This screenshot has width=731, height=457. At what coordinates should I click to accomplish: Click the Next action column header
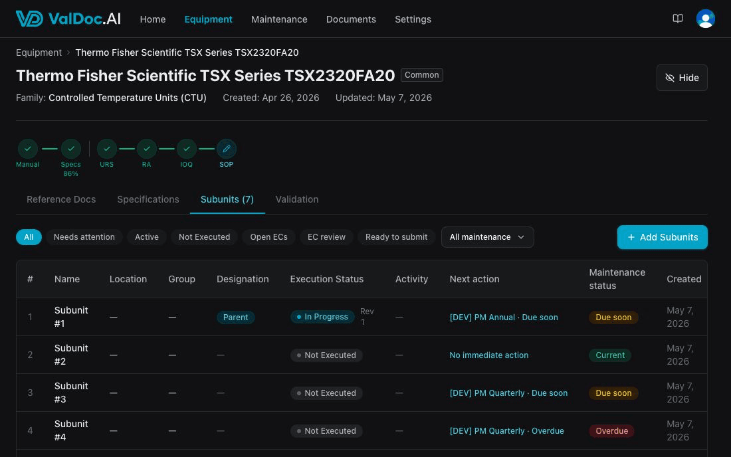(474, 279)
